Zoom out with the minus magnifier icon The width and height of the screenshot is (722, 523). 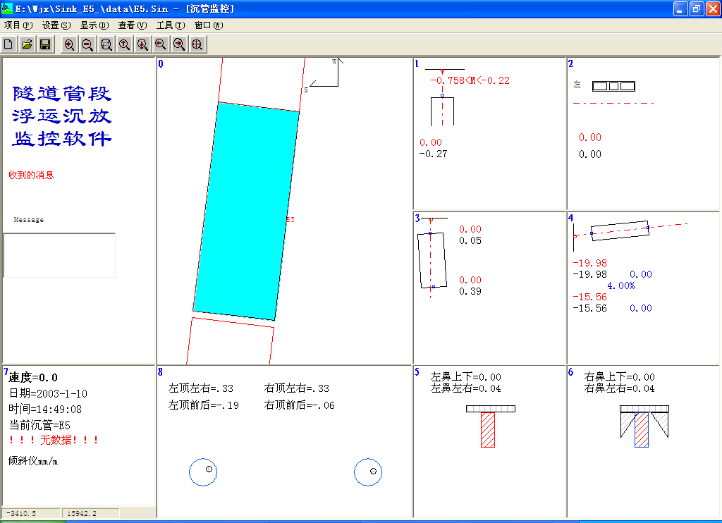(87, 44)
